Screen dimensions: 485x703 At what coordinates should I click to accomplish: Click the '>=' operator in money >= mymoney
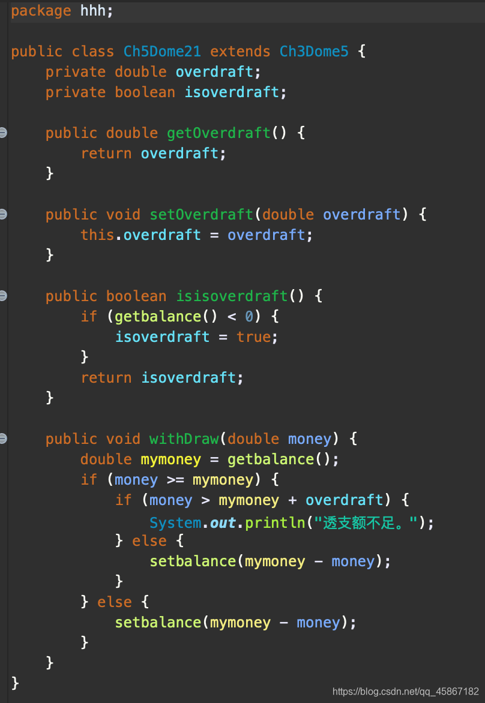tap(175, 480)
